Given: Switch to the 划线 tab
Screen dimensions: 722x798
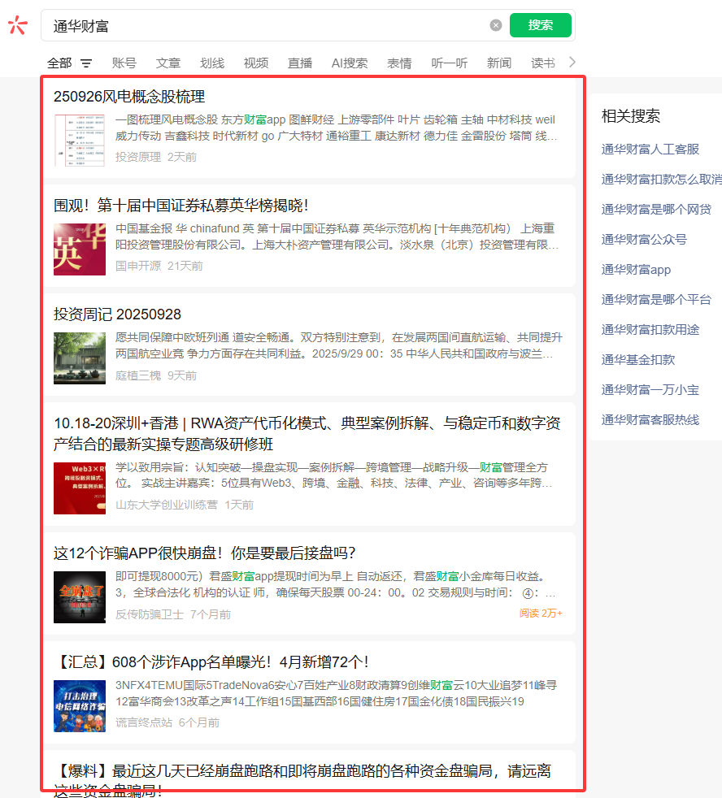Looking at the screenshot, I should coord(212,63).
